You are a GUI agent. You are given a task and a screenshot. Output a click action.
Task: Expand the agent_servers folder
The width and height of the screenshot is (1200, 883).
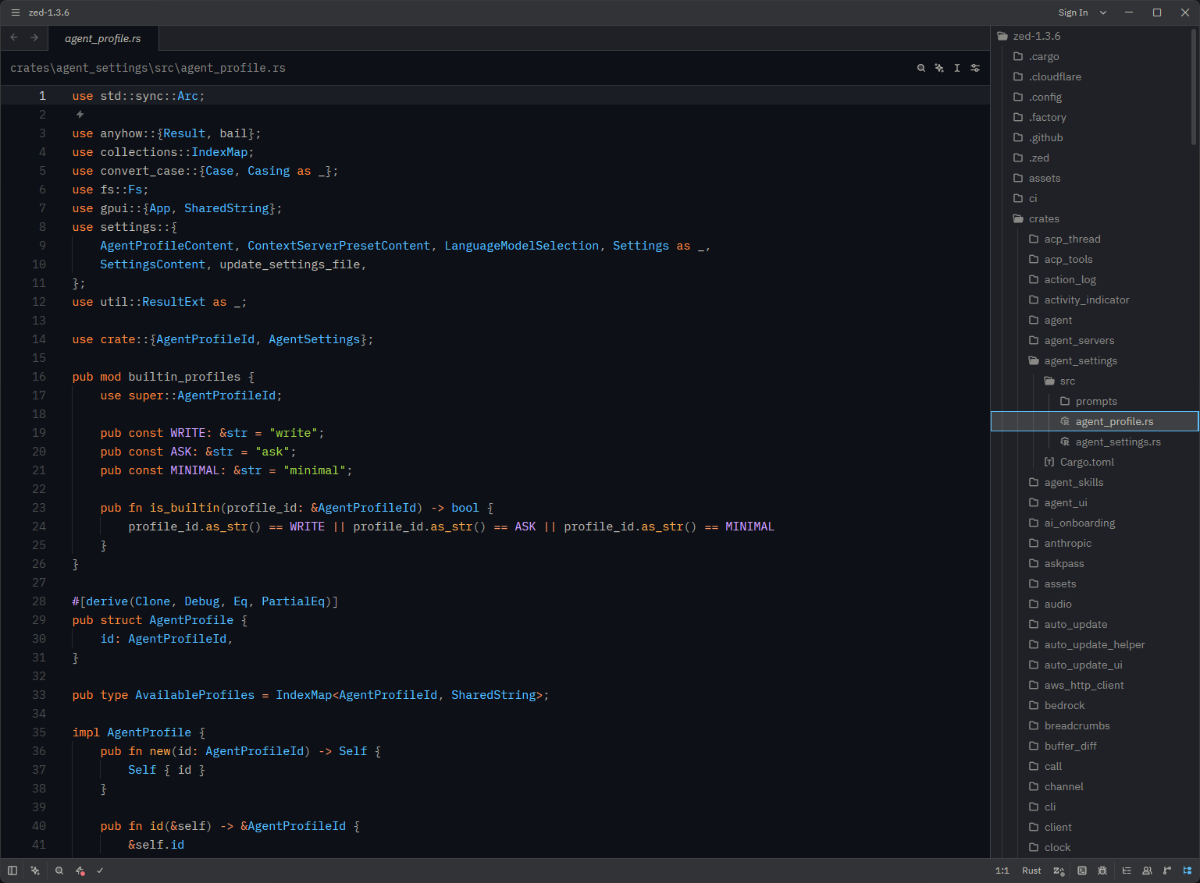point(1093,340)
